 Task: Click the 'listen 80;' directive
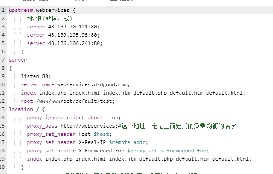[36, 76]
